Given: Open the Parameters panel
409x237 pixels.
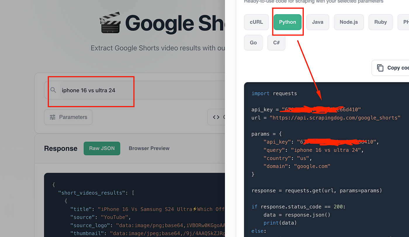Looking at the screenshot, I should (x=68, y=117).
